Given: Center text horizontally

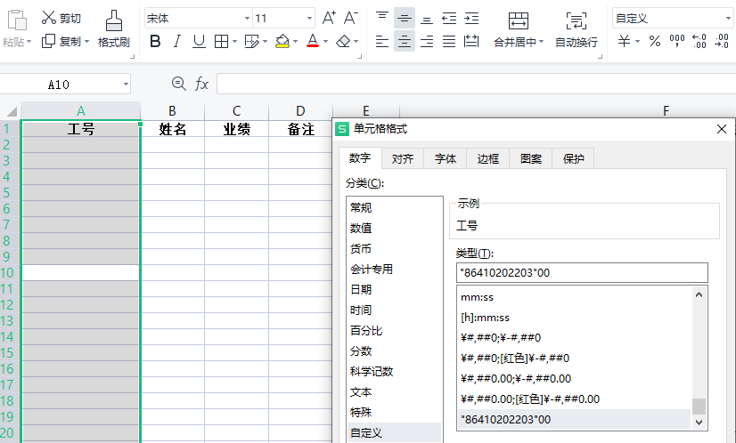Looking at the screenshot, I should (x=405, y=42).
